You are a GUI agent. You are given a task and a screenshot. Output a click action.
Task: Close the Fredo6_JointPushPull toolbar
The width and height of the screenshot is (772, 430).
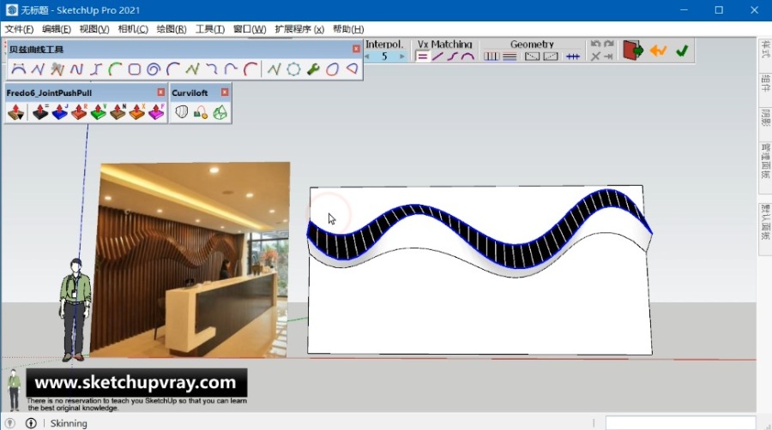(160, 92)
